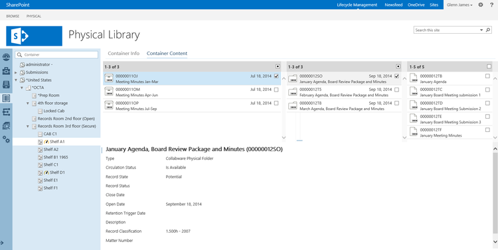Select CAB C1 in the tree
498x250 pixels.
(x=50, y=134)
